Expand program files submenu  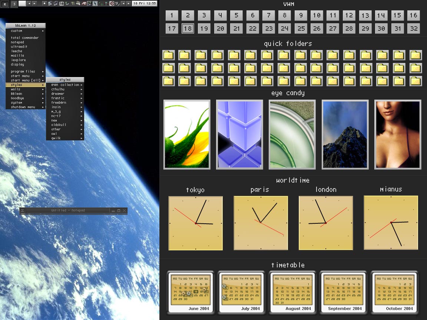click(x=26, y=71)
